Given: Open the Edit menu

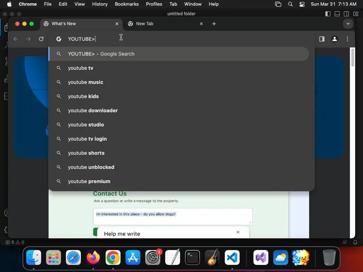Looking at the screenshot, I should (63, 4).
